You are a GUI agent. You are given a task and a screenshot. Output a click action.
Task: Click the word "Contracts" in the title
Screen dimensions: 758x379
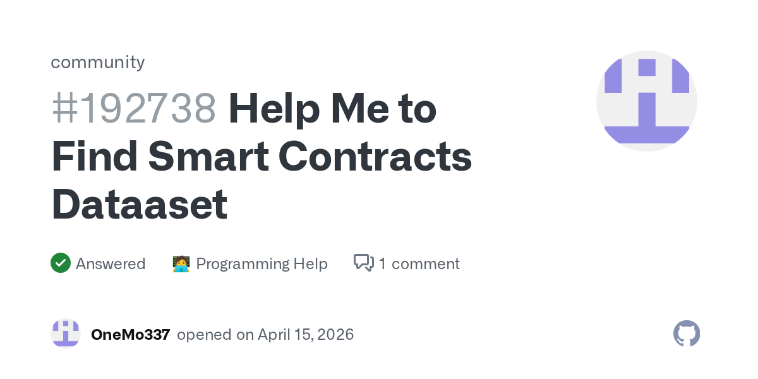[375, 157]
